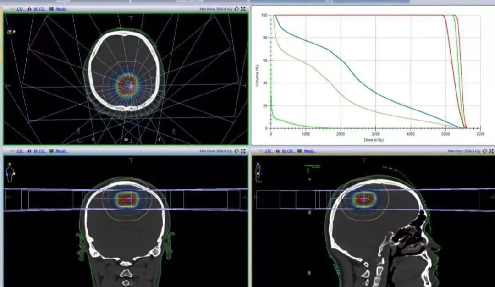
Task: Open the CT2 image link in coronal view
Action: [x=20, y=151]
